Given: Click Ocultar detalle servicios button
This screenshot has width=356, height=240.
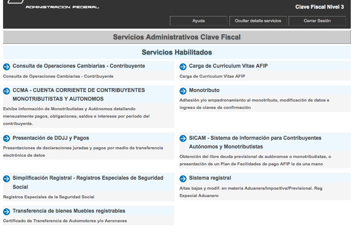Looking at the screenshot, I should [258, 21].
